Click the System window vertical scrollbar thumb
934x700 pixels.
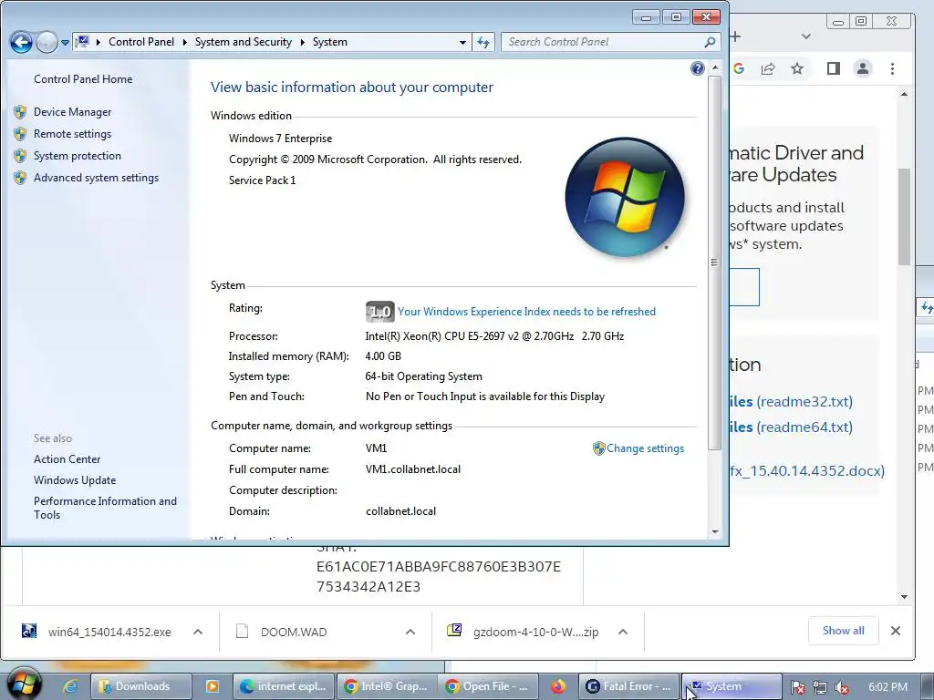pos(714,262)
